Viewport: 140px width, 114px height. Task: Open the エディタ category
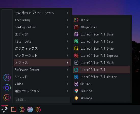[42, 34]
